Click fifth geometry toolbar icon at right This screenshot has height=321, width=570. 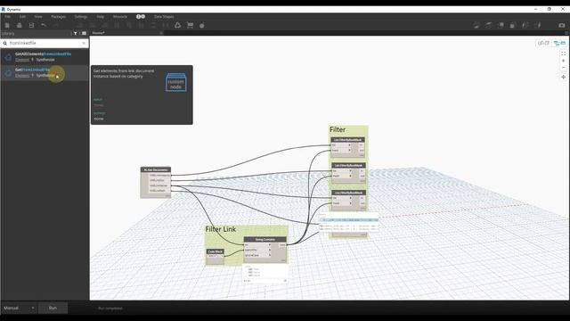525,25
